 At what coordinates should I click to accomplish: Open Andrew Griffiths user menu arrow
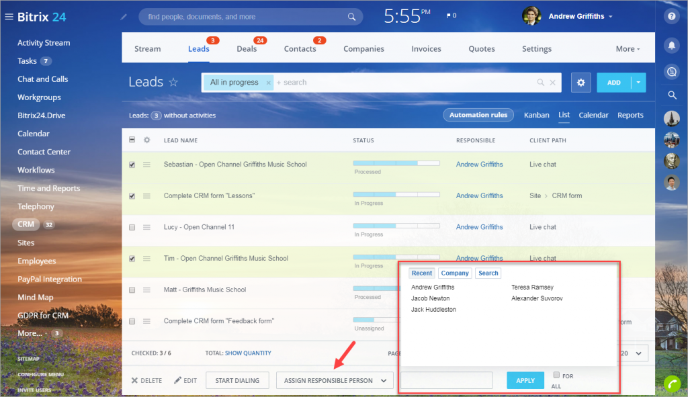(x=610, y=17)
